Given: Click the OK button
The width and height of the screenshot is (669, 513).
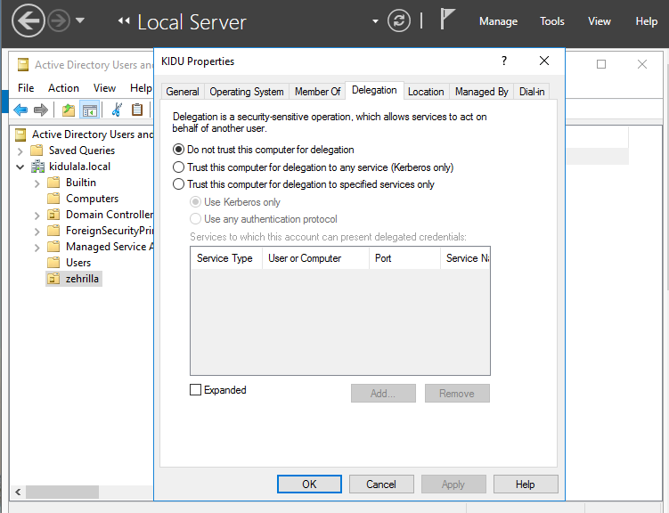Looking at the screenshot, I should pos(309,484).
